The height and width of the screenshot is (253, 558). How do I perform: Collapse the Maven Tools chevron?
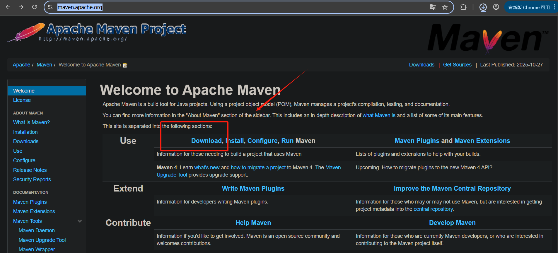pos(80,221)
